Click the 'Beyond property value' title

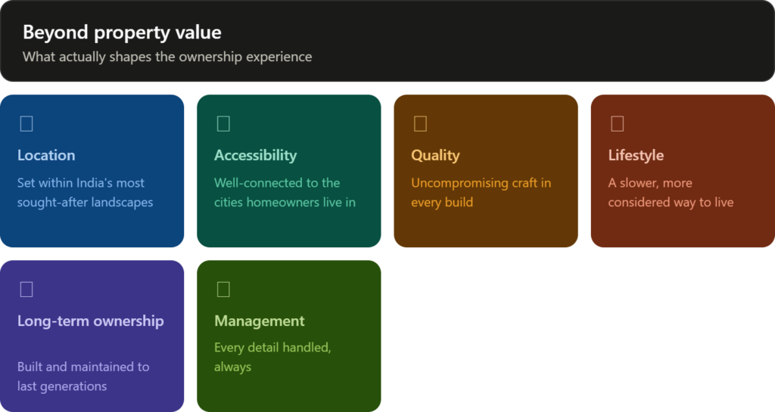tap(122, 33)
